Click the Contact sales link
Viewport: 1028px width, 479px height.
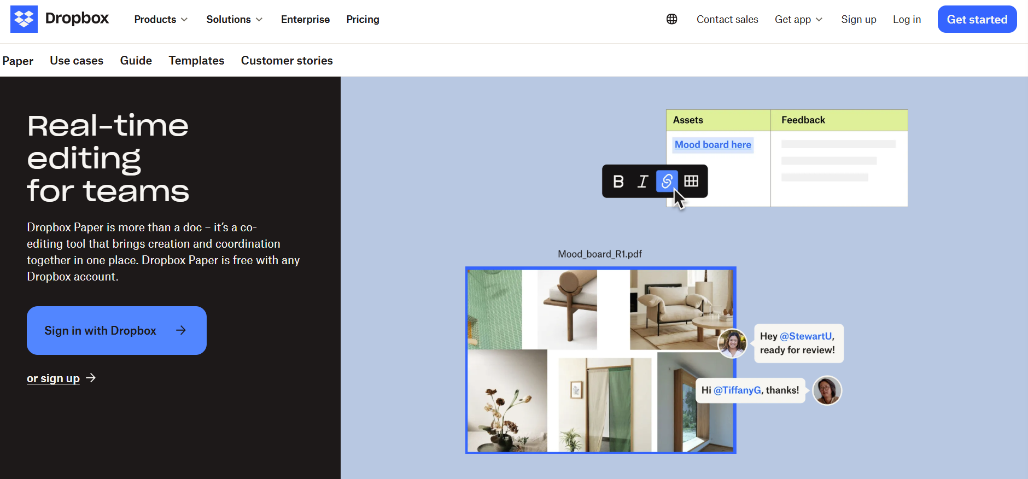pos(727,19)
